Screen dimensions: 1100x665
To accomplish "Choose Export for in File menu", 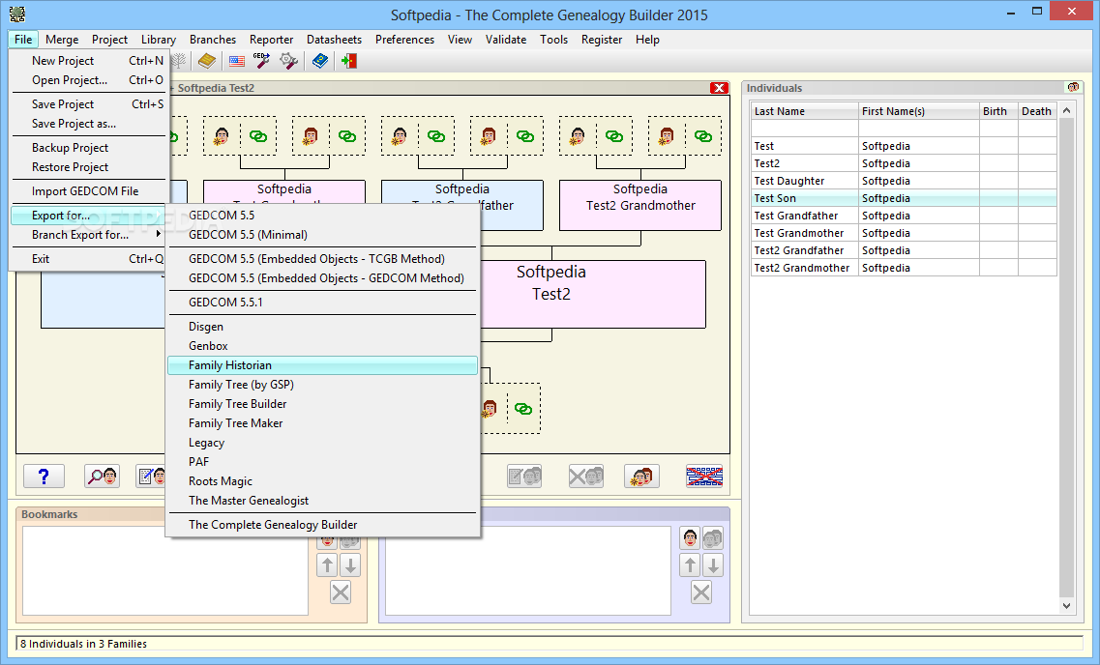I will click(x=88, y=216).
